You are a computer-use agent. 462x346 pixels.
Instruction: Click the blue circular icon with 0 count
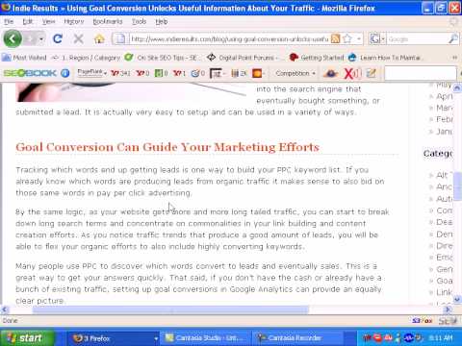point(198,73)
